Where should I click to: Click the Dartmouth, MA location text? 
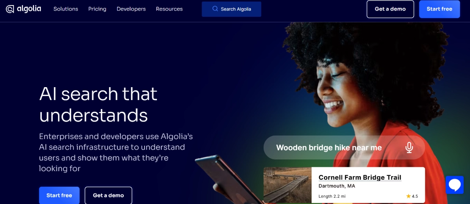click(337, 186)
